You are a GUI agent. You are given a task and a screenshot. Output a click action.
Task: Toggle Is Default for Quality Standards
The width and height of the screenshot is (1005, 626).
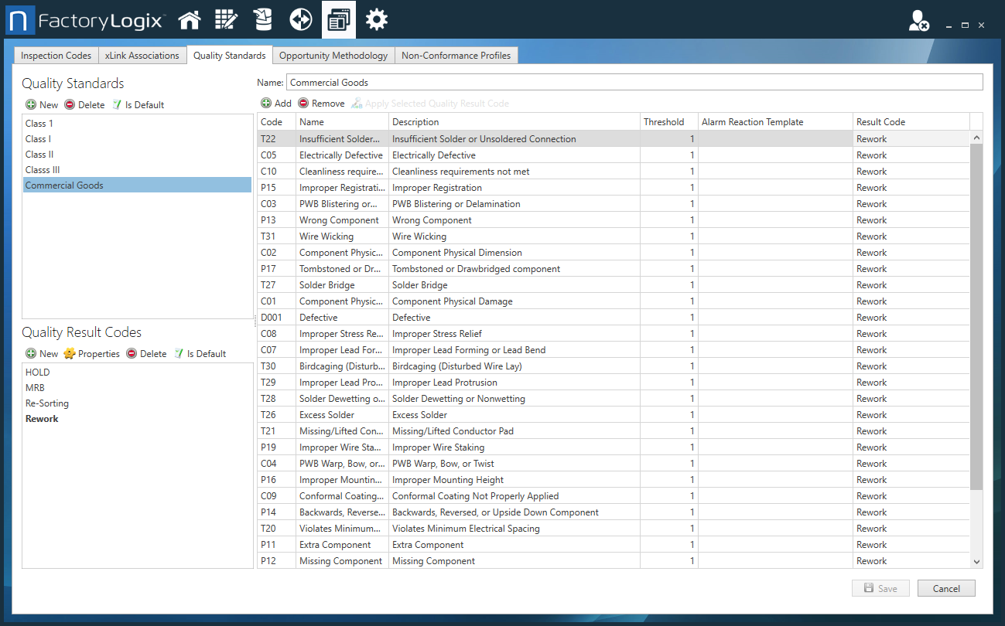click(138, 105)
